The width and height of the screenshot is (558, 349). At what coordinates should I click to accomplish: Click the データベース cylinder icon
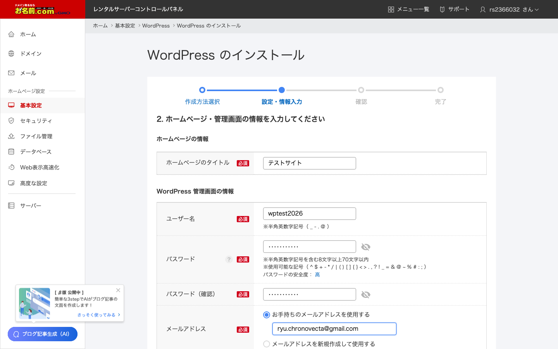[x=11, y=152]
